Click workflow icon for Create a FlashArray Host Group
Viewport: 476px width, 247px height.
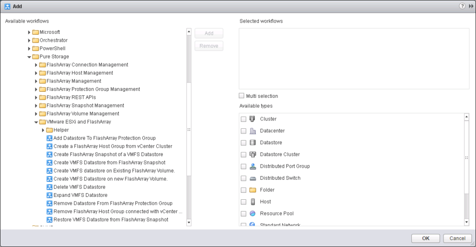click(49, 146)
